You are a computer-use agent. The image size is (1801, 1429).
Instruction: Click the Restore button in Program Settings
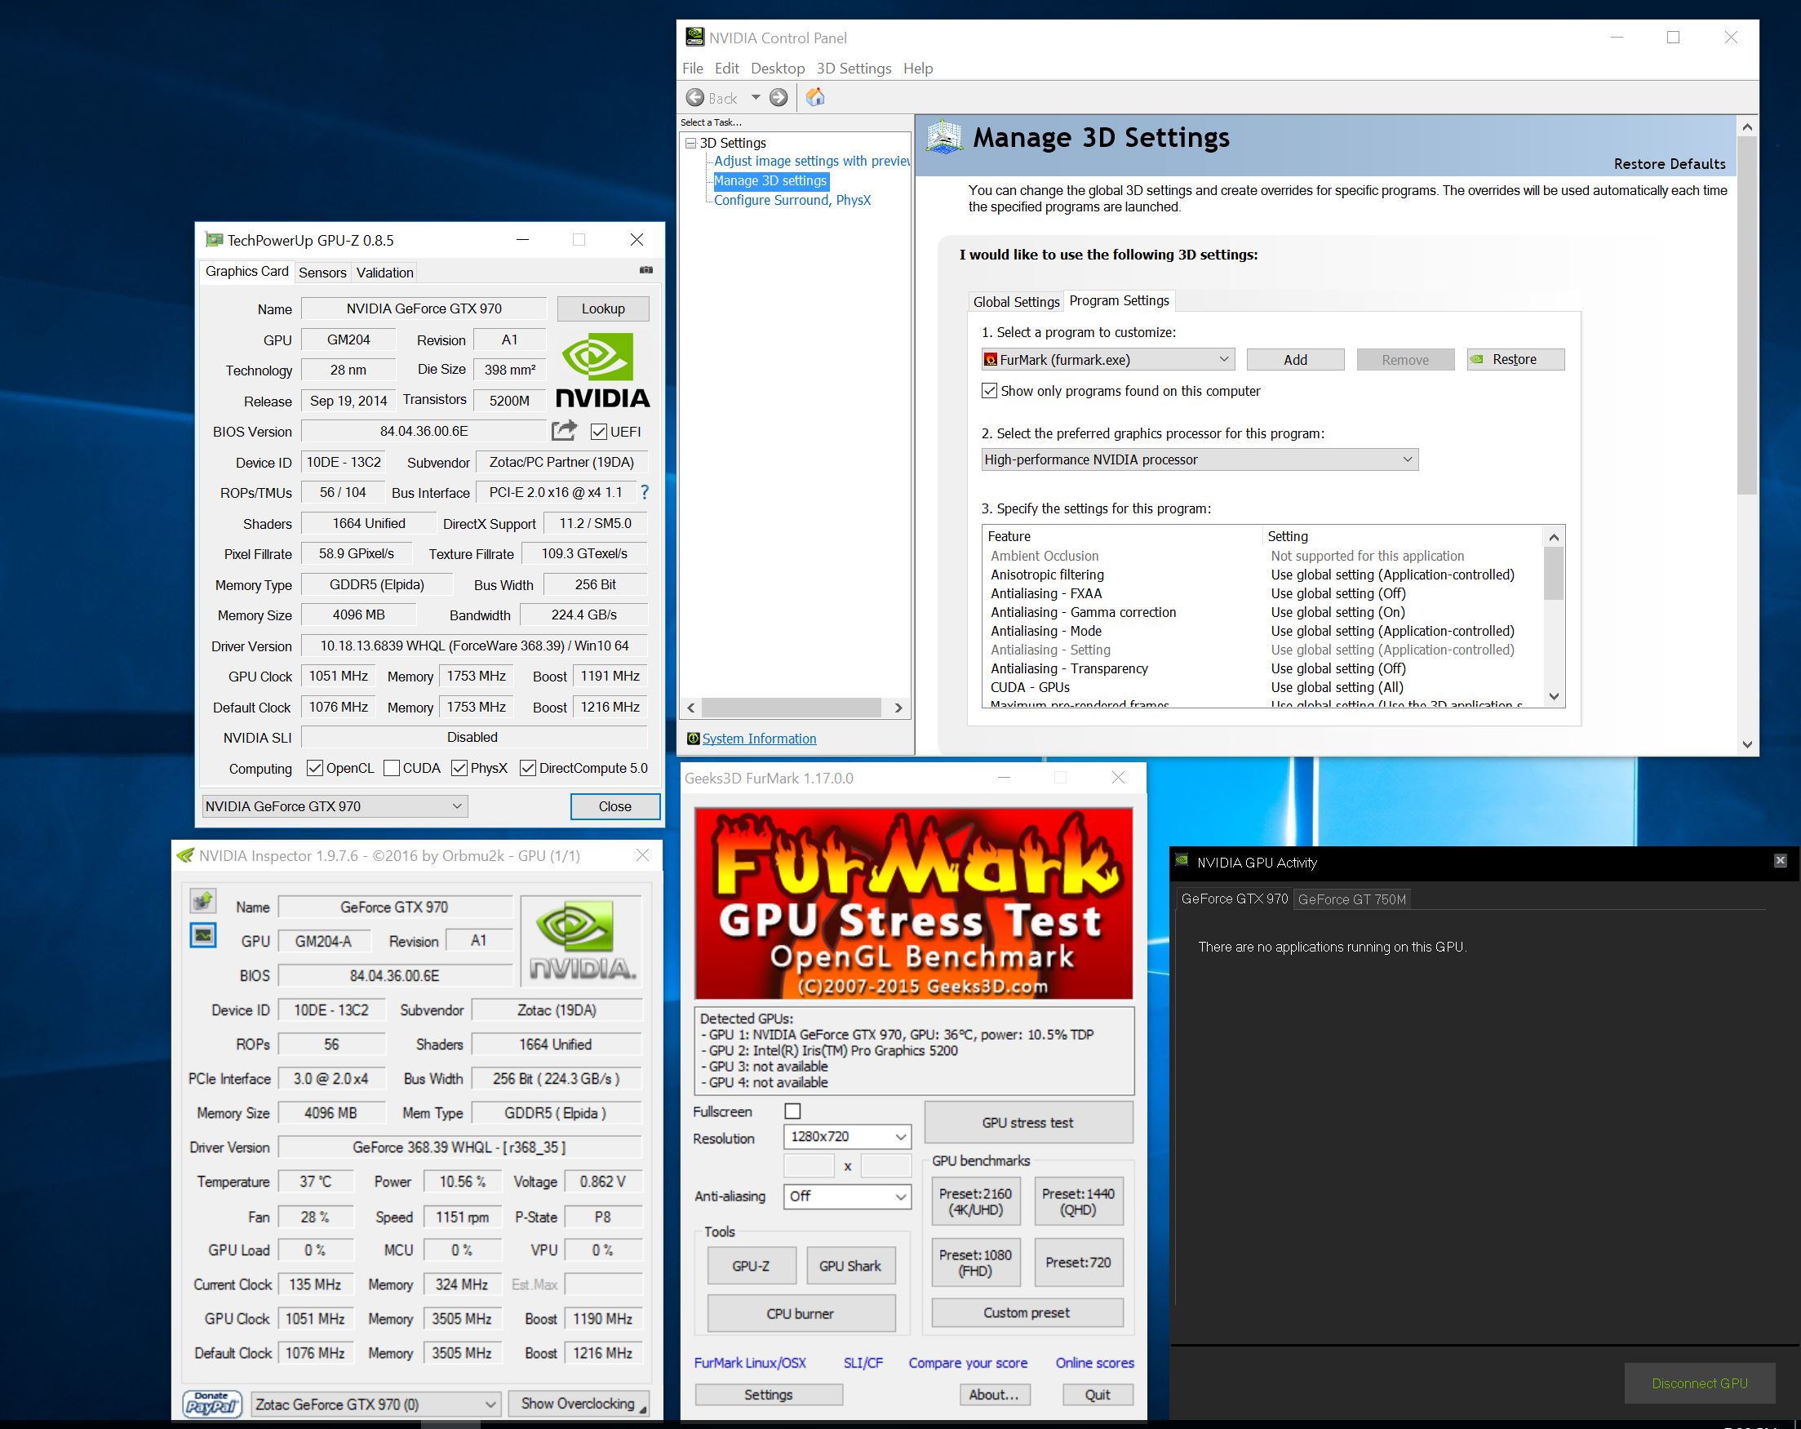(x=1515, y=359)
